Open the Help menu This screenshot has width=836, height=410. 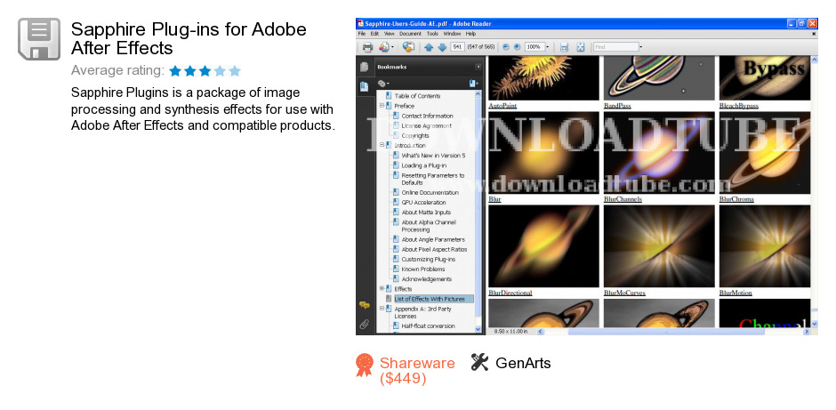(x=470, y=34)
